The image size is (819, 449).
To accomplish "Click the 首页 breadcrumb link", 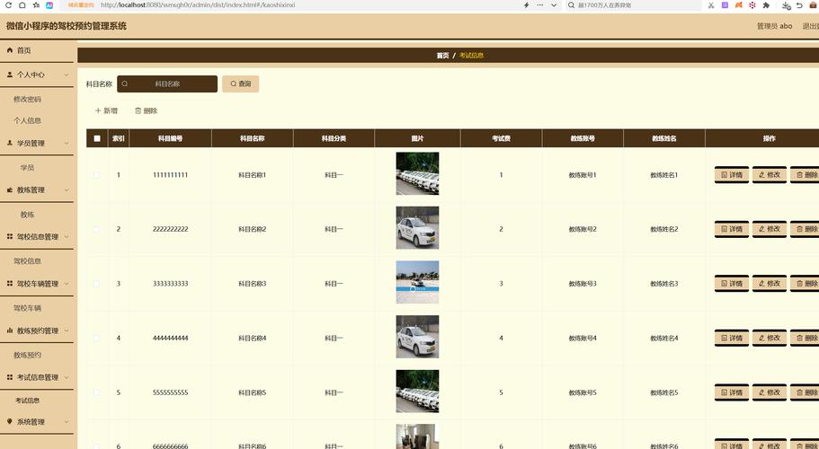I will tap(442, 56).
